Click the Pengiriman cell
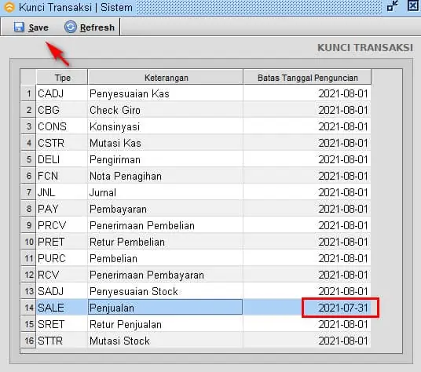 [166, 159]
